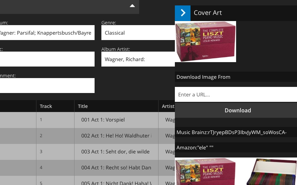
Task: Click track number 1 cell
Action: (55, 120)
